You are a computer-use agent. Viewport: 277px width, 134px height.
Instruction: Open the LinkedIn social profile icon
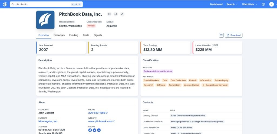pyautogui.click(x=99, y=130)
